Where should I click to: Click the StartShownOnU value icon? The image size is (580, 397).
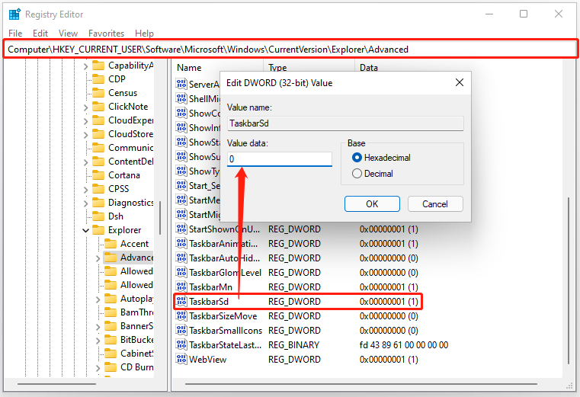pyautogui.click(x=181, y=229)
